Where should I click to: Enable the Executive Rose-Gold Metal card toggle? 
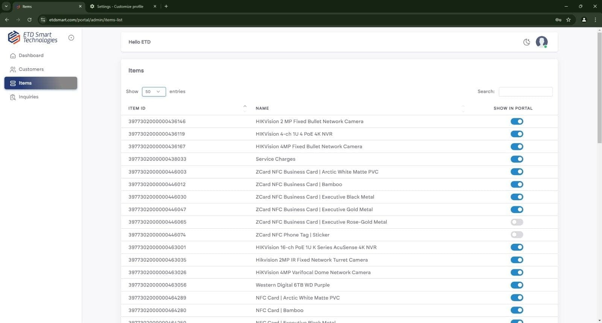(517, 222)
